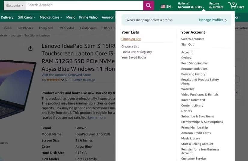The height and width of the screenshot is (161, 248).
Task: Choose Browsing History from Your Account
Action: pos(193,74)
